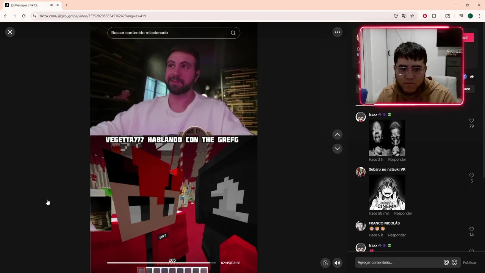Click 'Hace 3 h' timestamp text
The height and width of the screenshot is (273, 485).
tap(376, 160)
